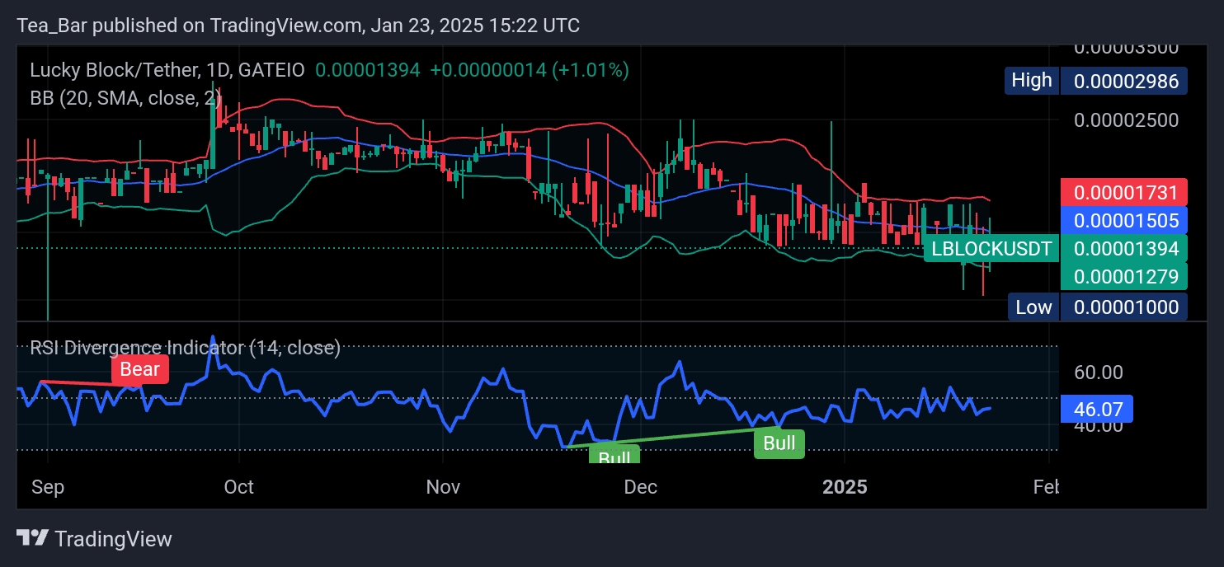The width and height of the screenshot is (1224, 567).
Task: Click the BB (20, SMA, close, 2) legend
Action: [x=126, y=98]
